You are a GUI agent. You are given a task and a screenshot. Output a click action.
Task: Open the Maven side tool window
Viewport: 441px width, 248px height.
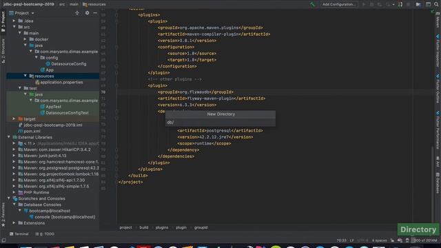click(x=438, y=20)
